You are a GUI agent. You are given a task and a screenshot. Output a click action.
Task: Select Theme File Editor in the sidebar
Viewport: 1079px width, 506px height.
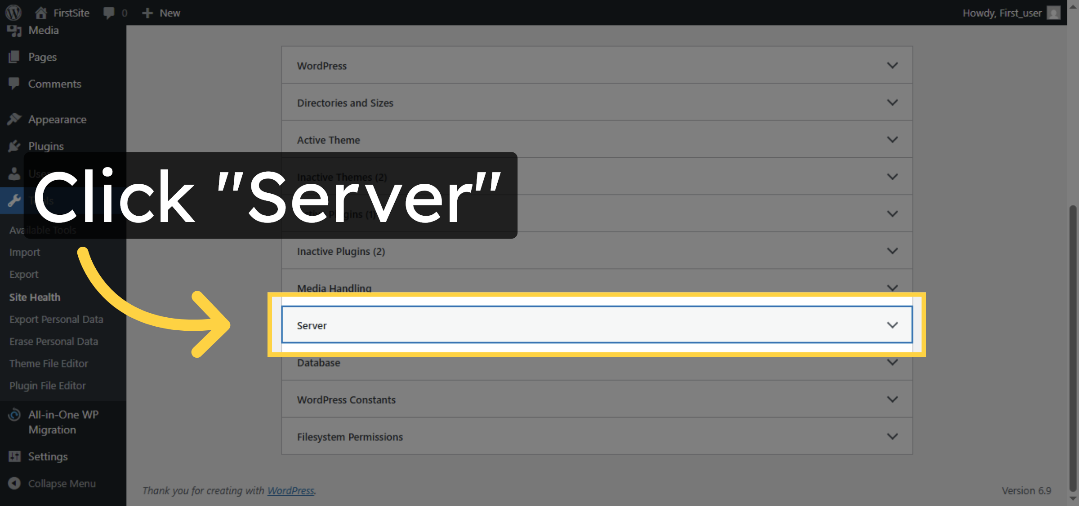(x=49, y=363)
